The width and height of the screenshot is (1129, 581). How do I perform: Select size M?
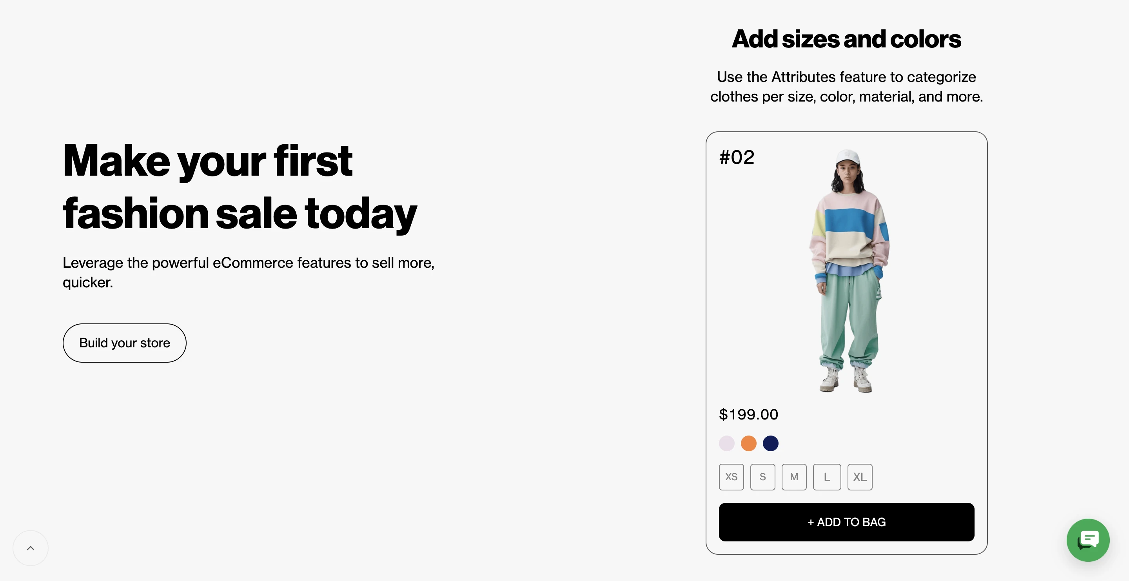tap(794, 477)
